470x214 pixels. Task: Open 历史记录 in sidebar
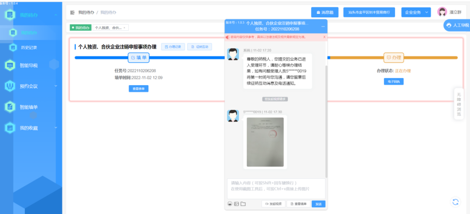(29, 47)
